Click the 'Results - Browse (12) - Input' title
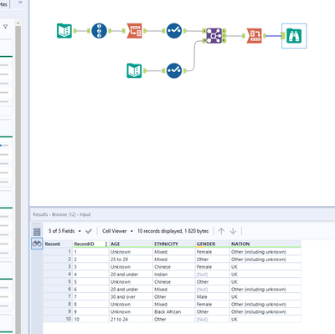Image resolution: width=335 pixels, height=334 pixels. [62, 214]
